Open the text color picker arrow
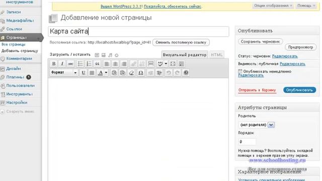322x181 pixels. pyautogui.click(x=106, y=72)
